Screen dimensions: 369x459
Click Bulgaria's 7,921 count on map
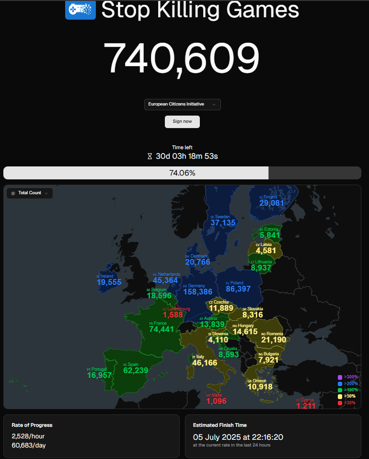(x=268, y=360)
